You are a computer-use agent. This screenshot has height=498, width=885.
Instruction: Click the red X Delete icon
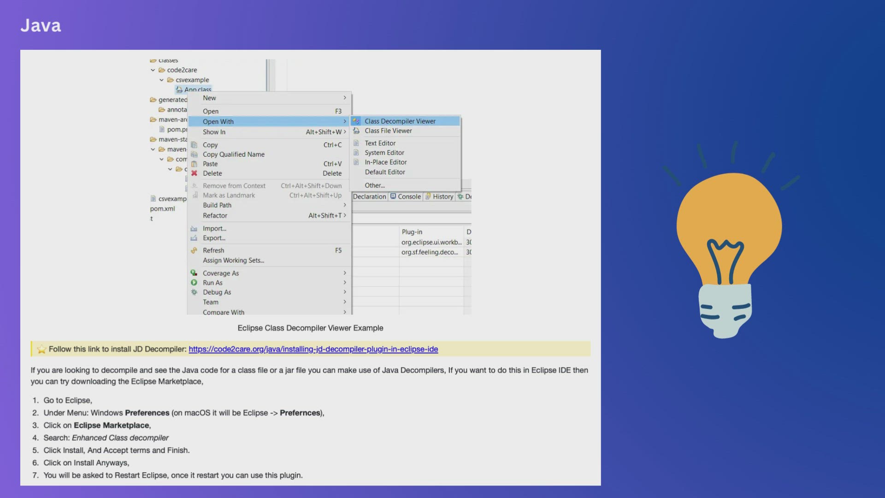194,173
